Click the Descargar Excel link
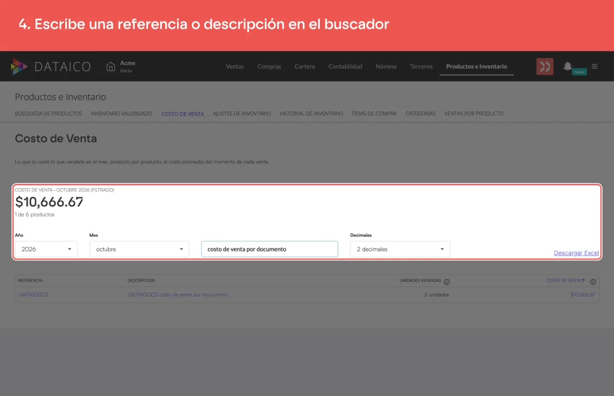614x396 pixels. click(x=576, y=253)
